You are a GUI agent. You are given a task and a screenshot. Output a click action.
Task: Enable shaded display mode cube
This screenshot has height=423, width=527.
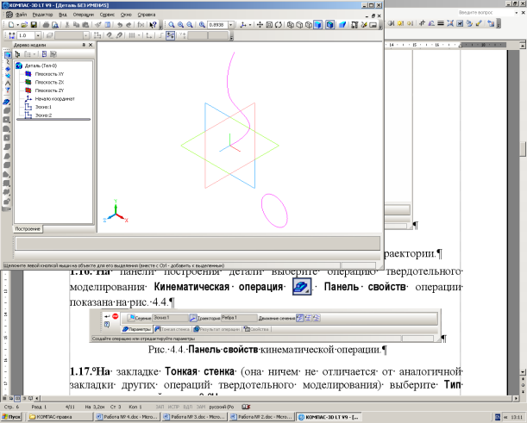(x=317, y=25)
